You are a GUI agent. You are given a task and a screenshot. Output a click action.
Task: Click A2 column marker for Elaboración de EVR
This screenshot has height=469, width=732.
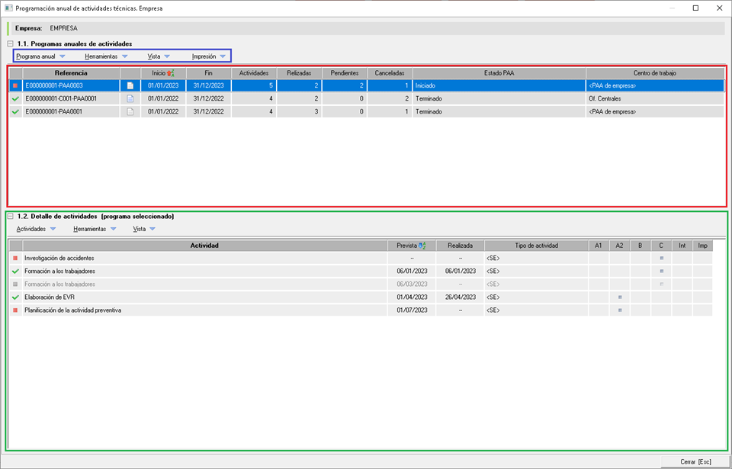[620, 297]
